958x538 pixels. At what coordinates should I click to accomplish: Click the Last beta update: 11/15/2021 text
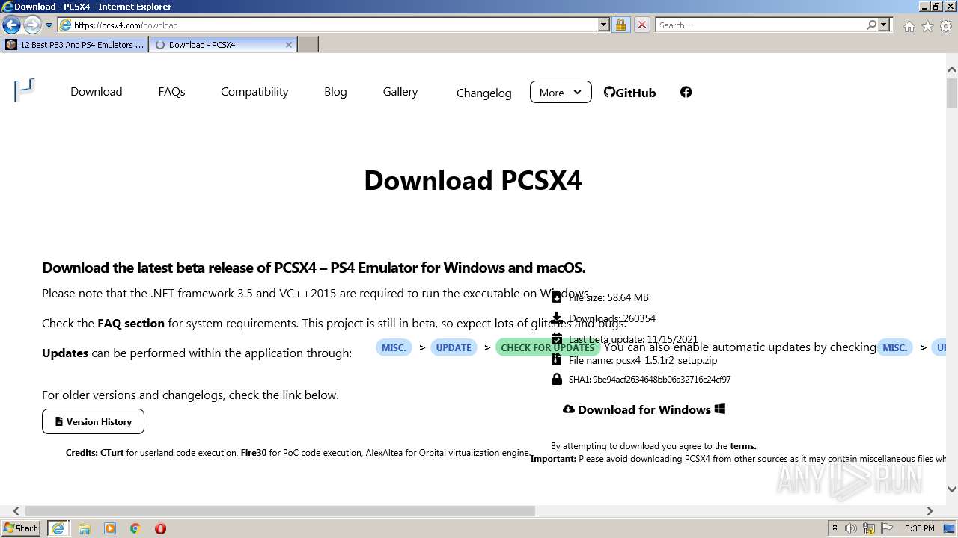(x=633, y=339)
